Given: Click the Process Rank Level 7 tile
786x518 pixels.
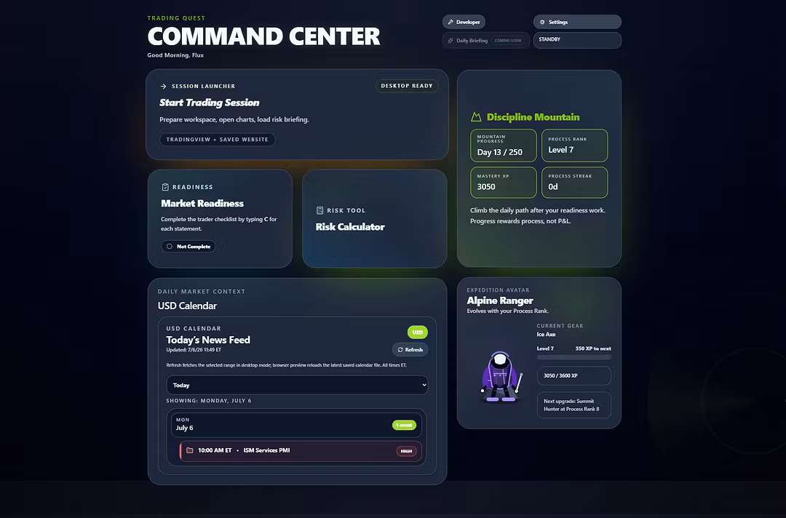Looking at the screenshot, I should pyautogui.click(x=574, y=146).
